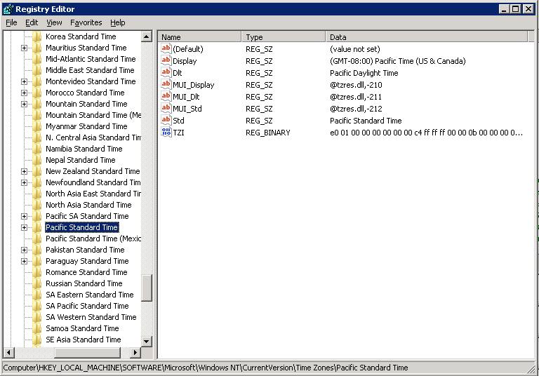Click the Myanmar Standard Time folder icon

(36, 126)
